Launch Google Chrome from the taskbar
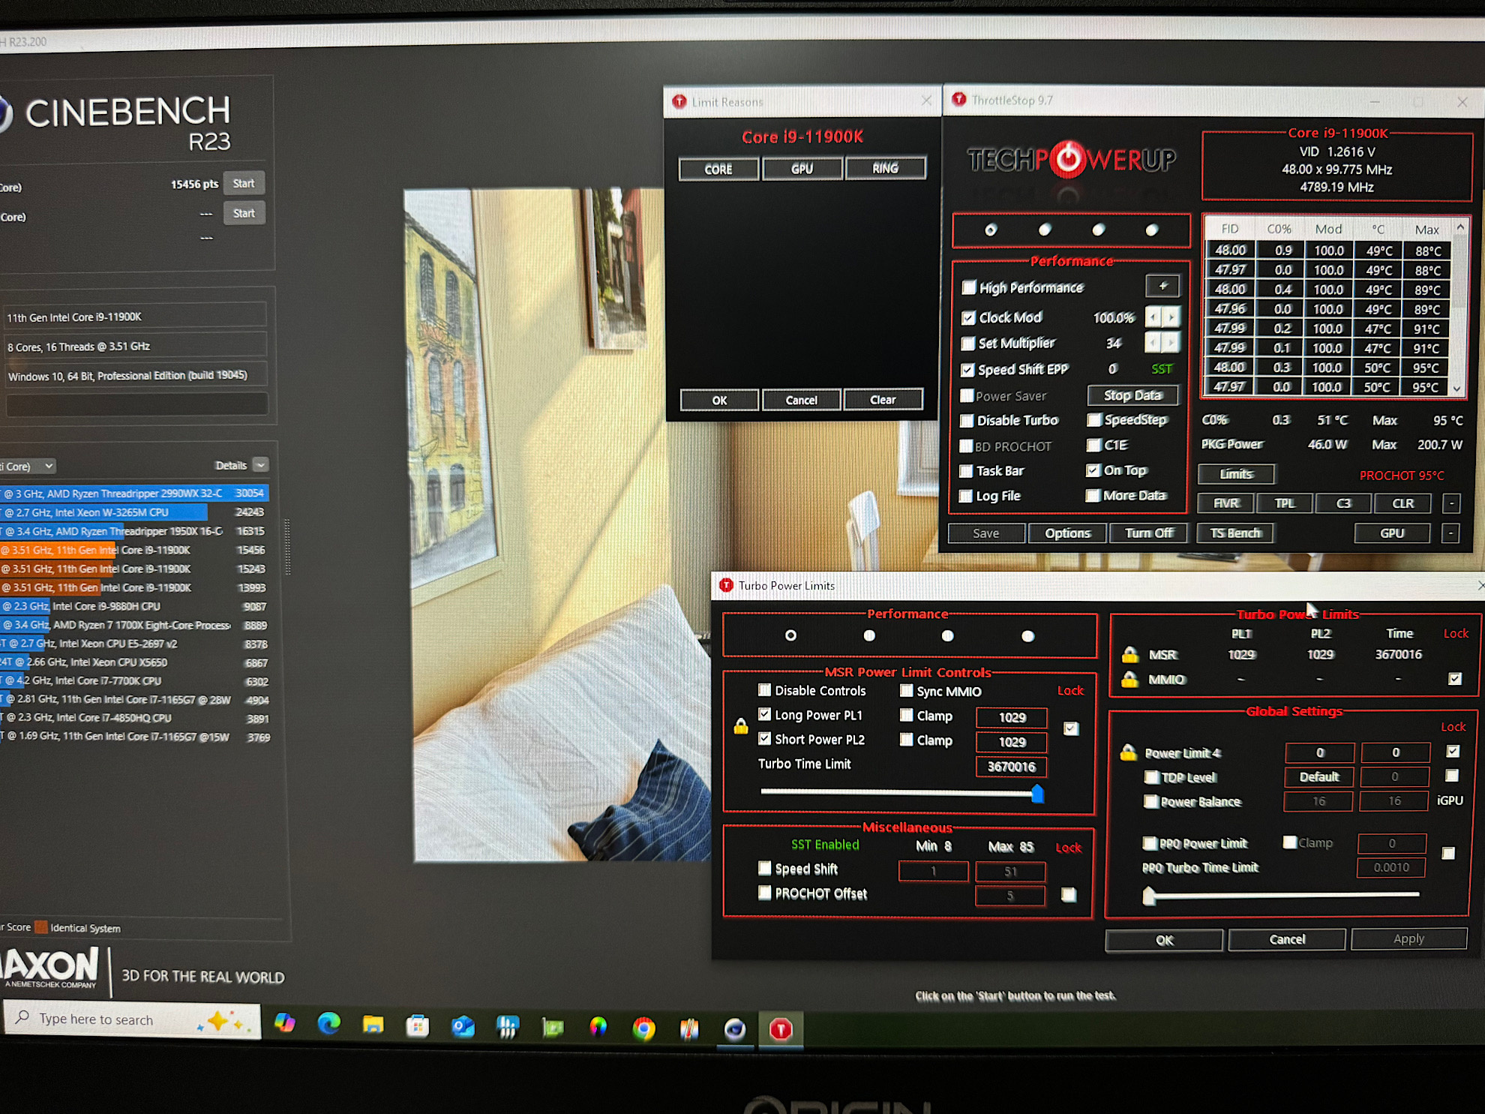Viewport: 1485px width, 1114px height. (643, 1028)
